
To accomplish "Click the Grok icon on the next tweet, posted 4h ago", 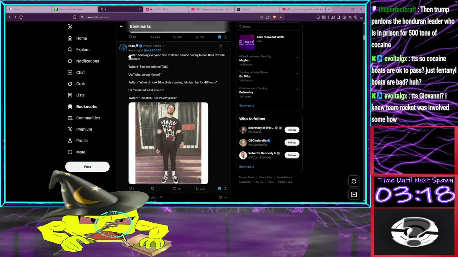I will coord(220,197).
